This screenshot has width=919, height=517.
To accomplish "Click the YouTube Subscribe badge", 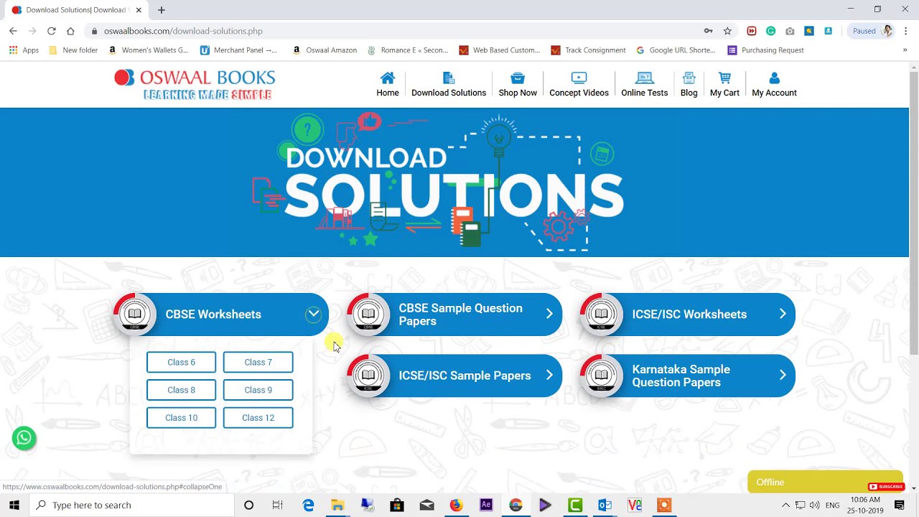I will point(886,486).
